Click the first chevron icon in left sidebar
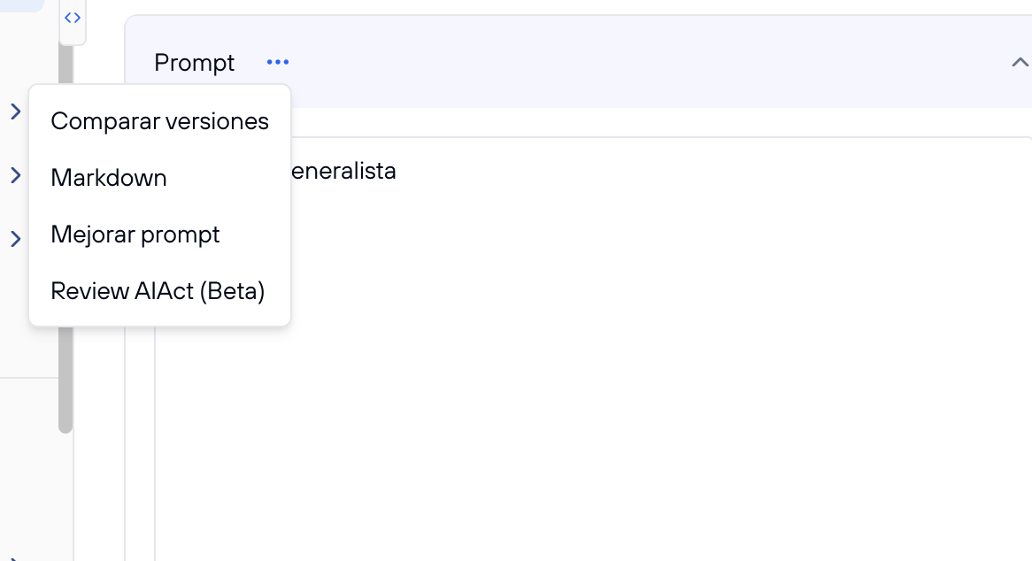 point(14,111)
